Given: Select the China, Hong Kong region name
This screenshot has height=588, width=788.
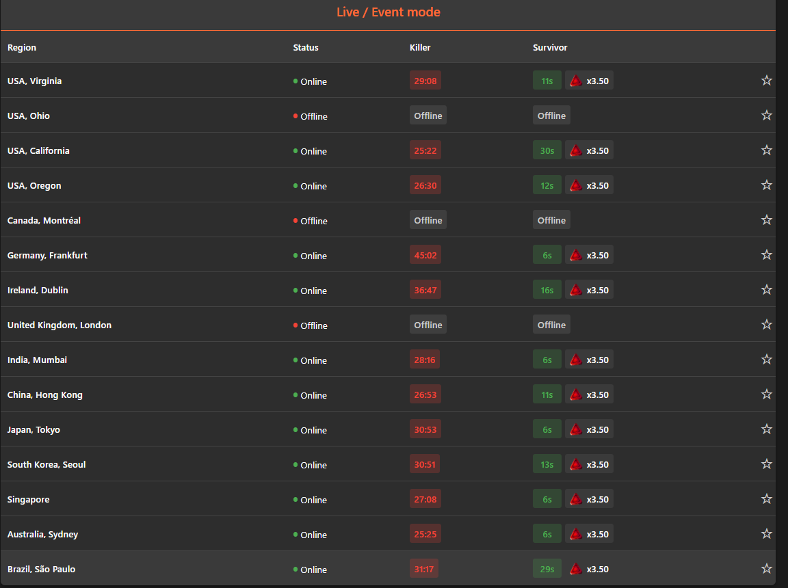Looking at the screenshot, I should click(x=44, y=395).
